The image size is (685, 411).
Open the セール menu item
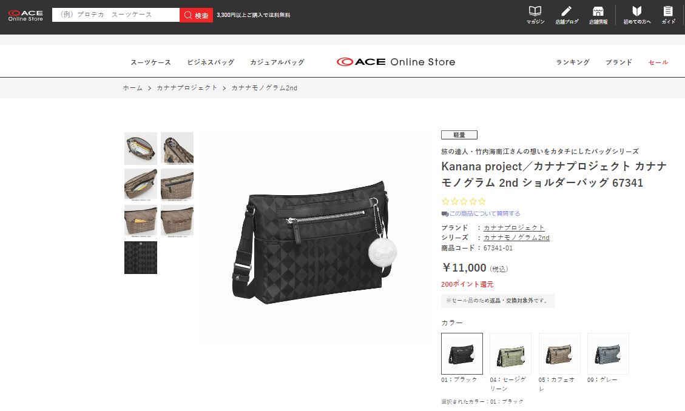[658, 62]
